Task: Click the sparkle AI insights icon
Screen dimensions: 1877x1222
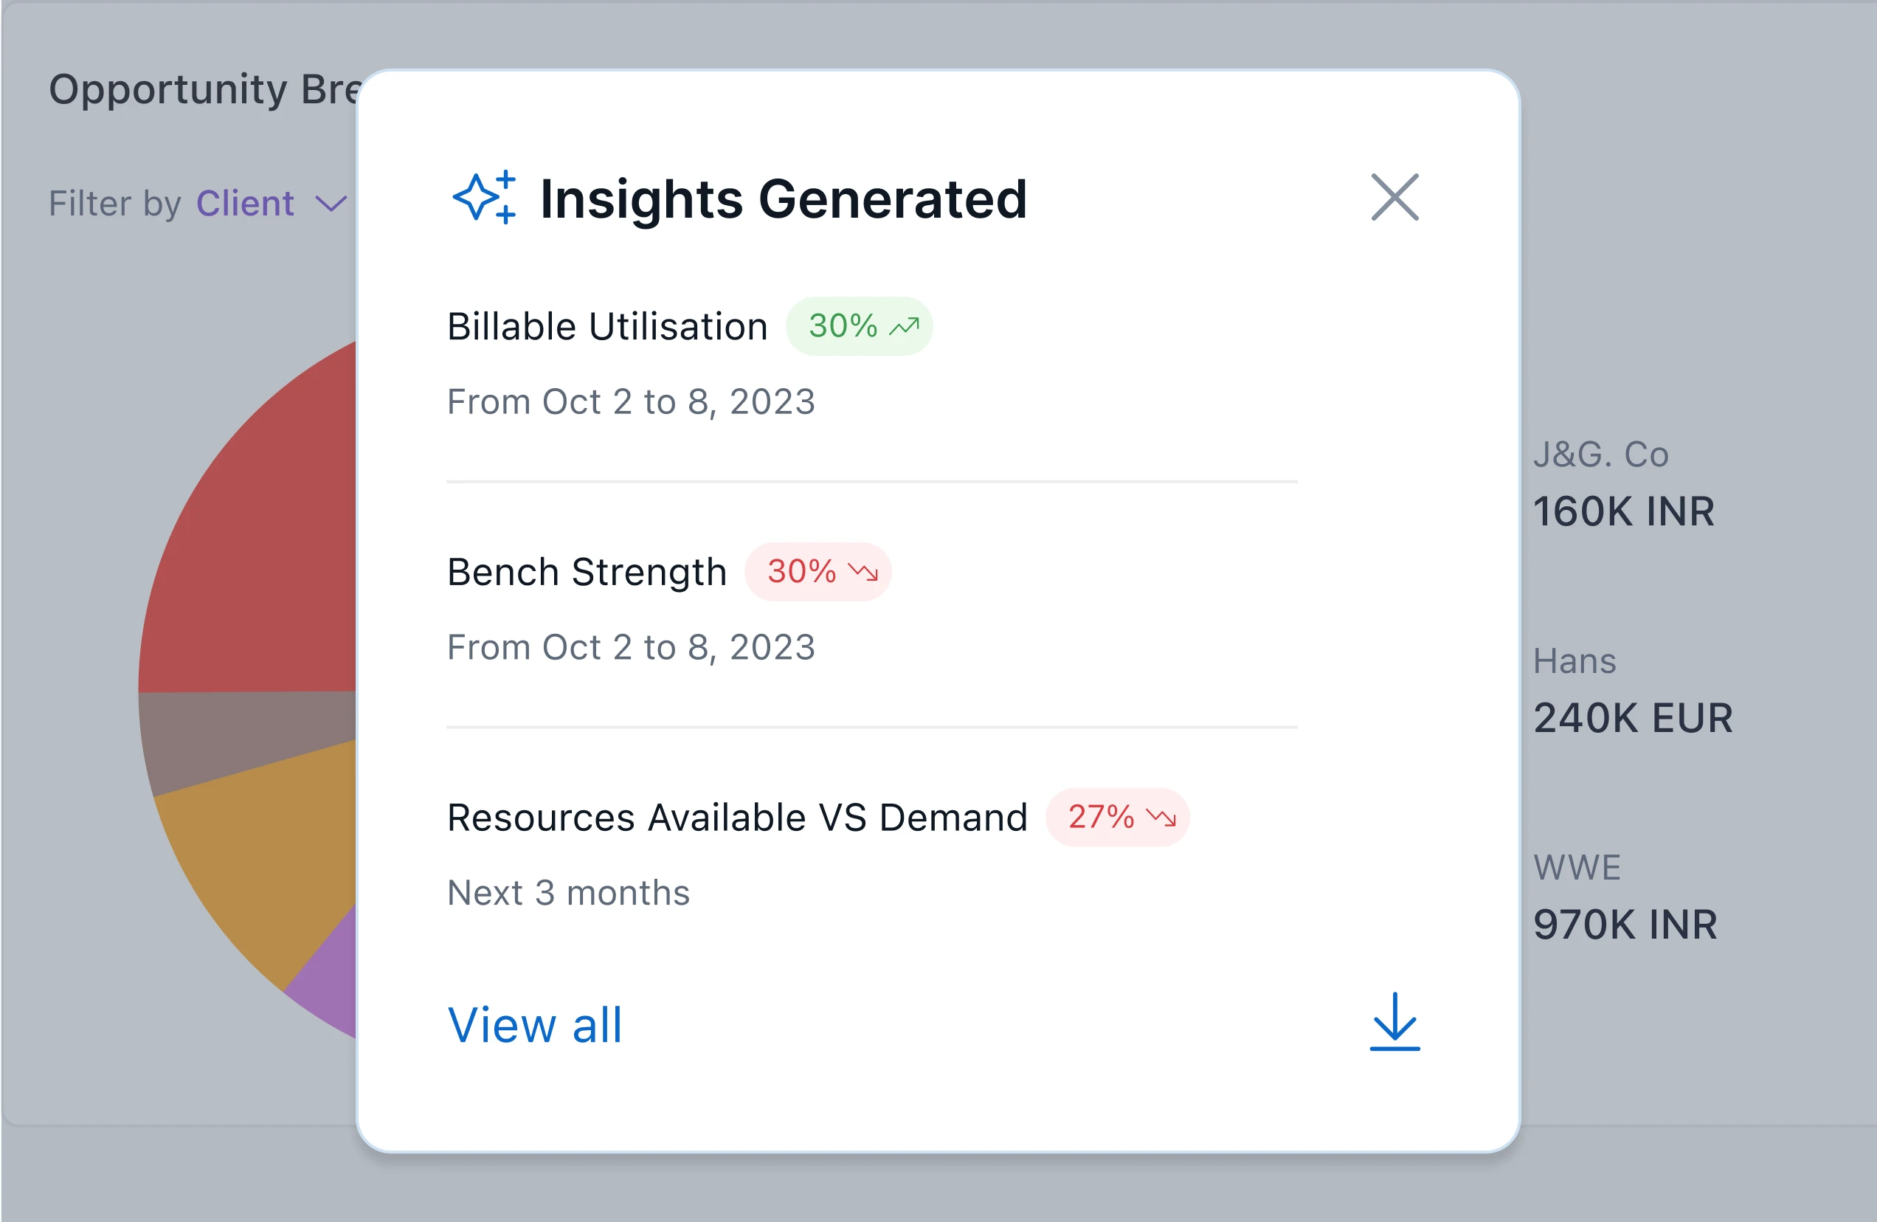Action: pyautogui.click(x=484, y=197)
